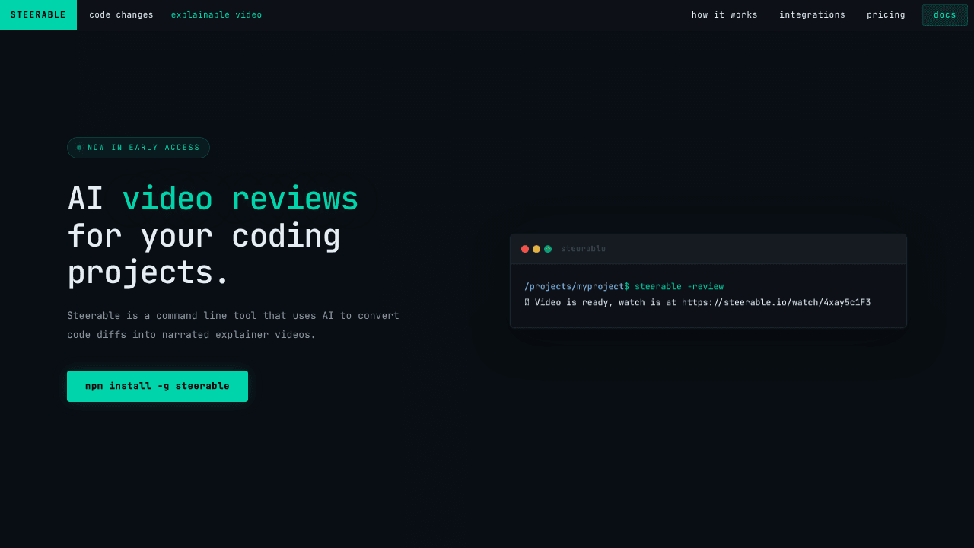Click the Video is ready output line
Image resolution: width=974 pixels, height=548 pixels.
(x=697, y=303)
